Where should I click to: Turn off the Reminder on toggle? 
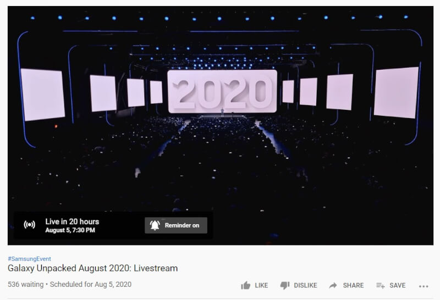coord(176,225)
